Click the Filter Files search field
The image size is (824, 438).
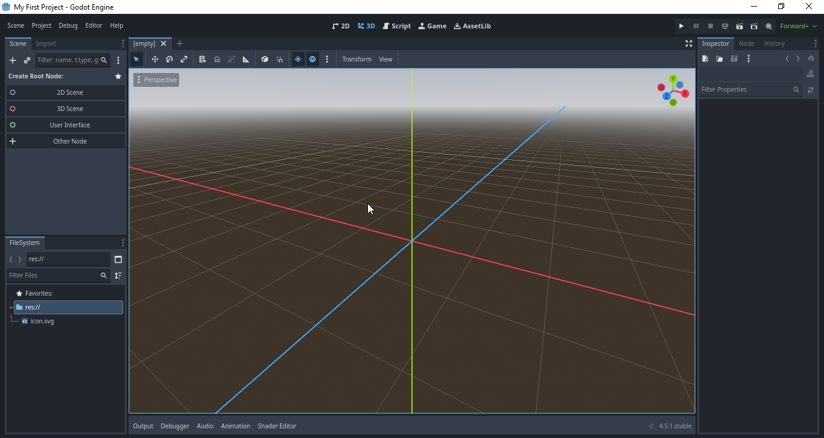coord(58,275)
